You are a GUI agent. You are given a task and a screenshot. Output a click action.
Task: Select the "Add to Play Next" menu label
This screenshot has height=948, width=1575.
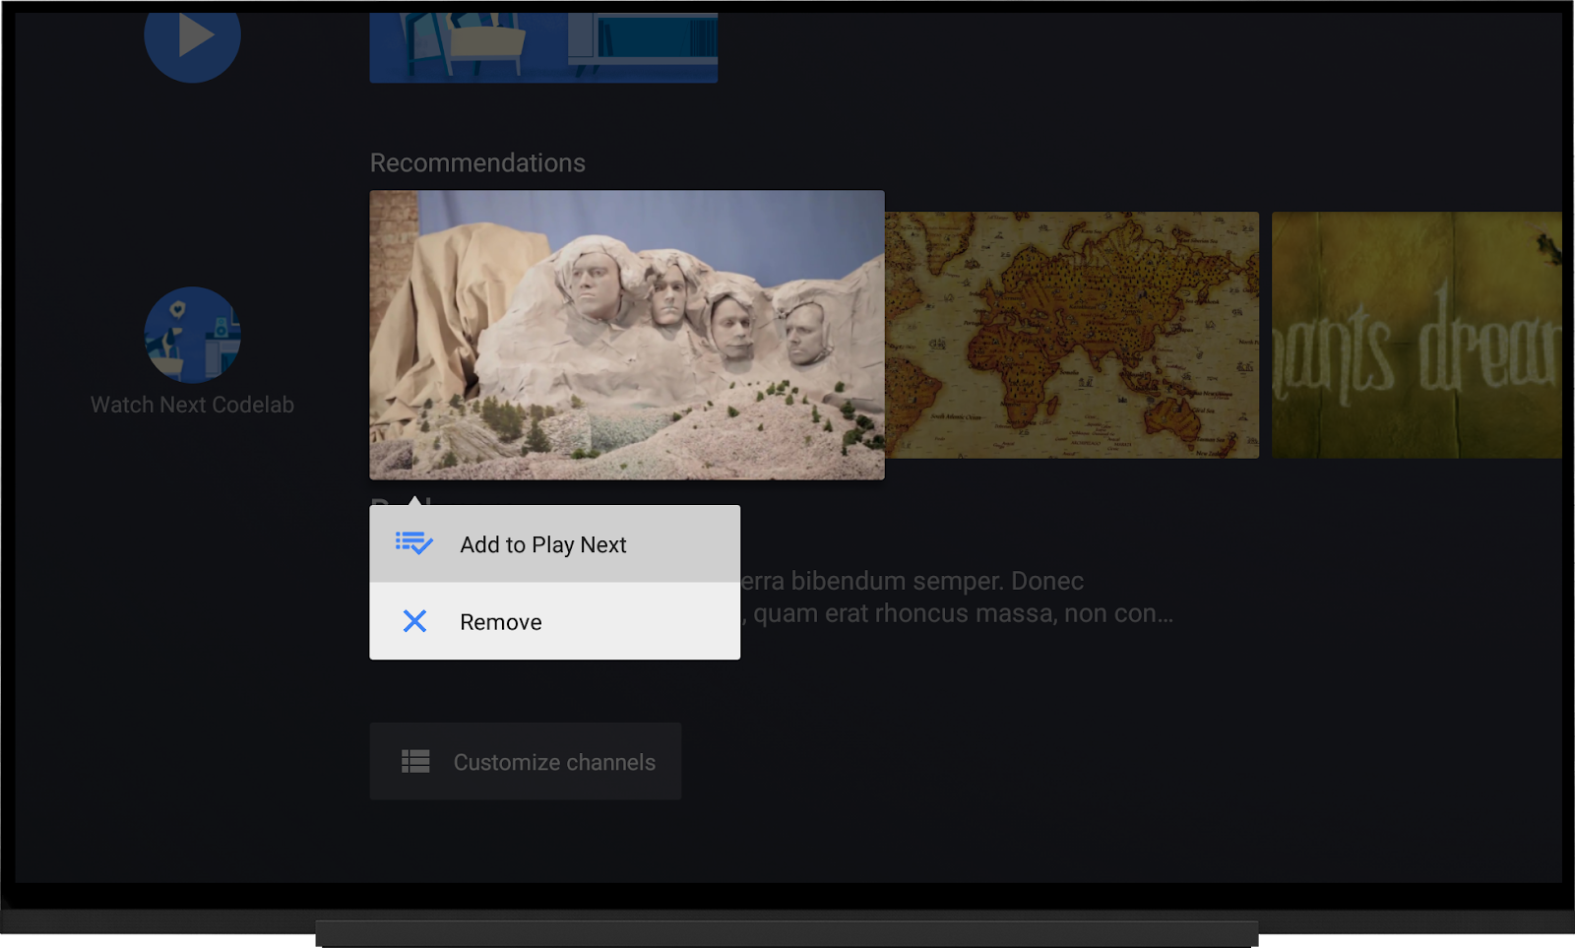(x=542, y=544)
